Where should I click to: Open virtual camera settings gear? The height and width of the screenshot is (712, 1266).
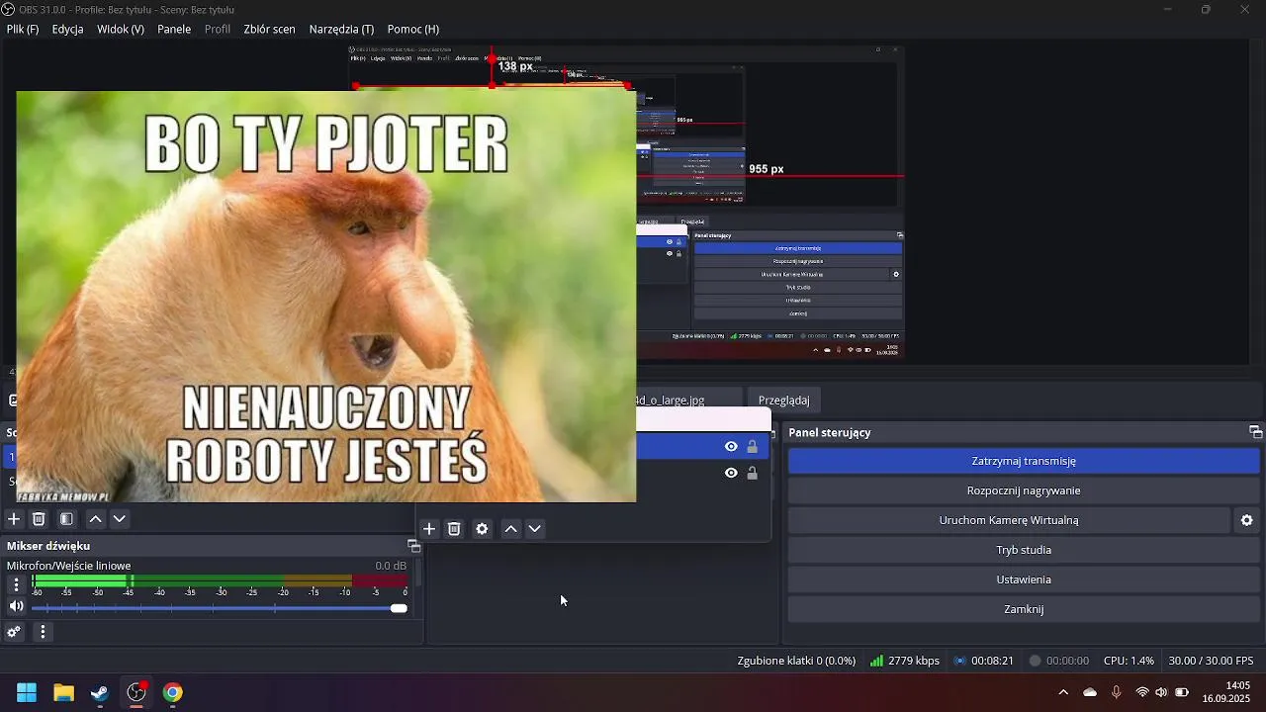click(1247, 520)
